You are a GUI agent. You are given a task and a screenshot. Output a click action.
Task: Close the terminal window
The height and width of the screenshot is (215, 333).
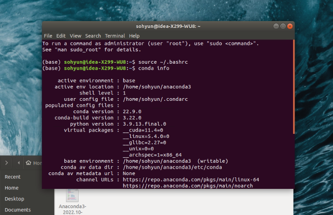click(290, 26)
